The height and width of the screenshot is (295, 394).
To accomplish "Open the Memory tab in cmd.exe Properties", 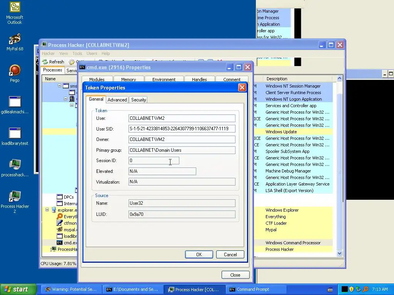I will pyautogui.click(x=129, y=79).
